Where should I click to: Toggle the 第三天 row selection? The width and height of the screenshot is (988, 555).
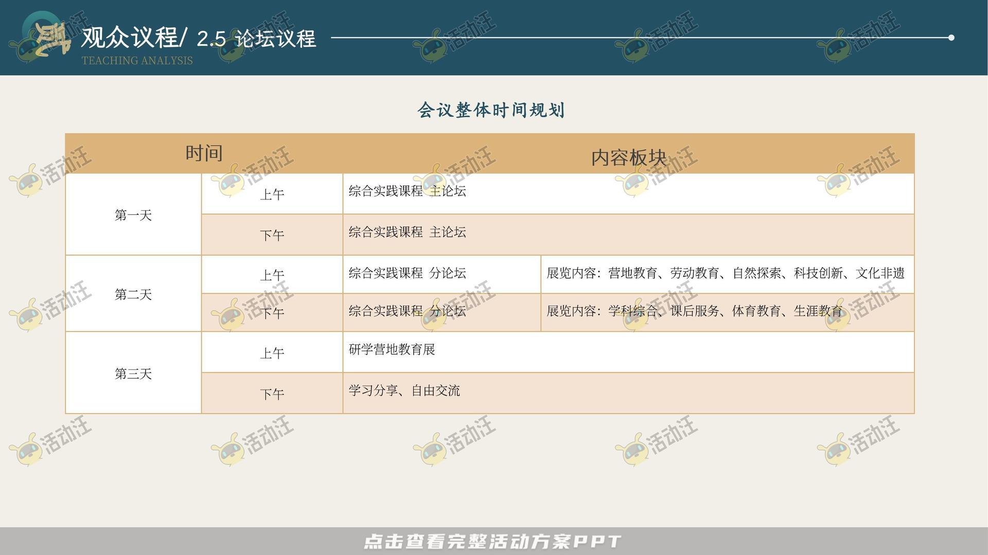click(x=133, y=373)
